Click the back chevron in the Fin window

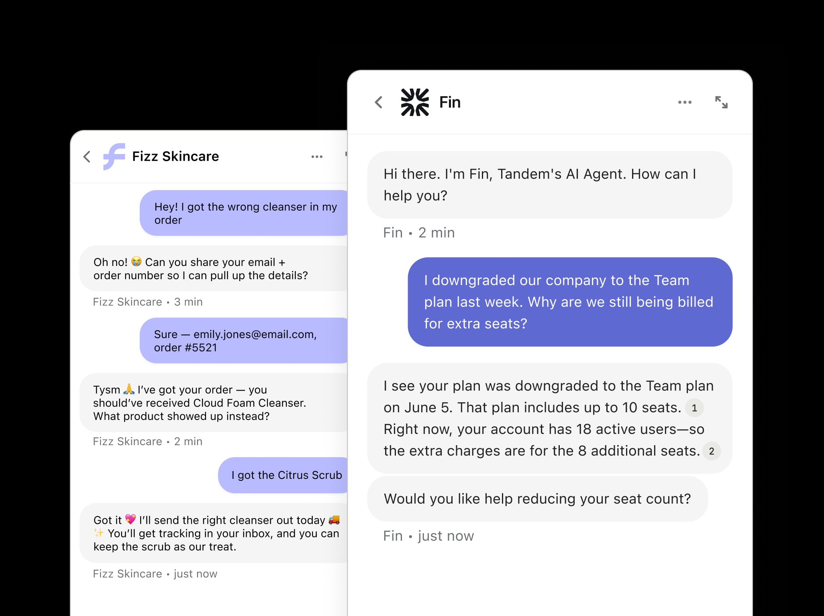pyautogui.click(x=378, y=102)
